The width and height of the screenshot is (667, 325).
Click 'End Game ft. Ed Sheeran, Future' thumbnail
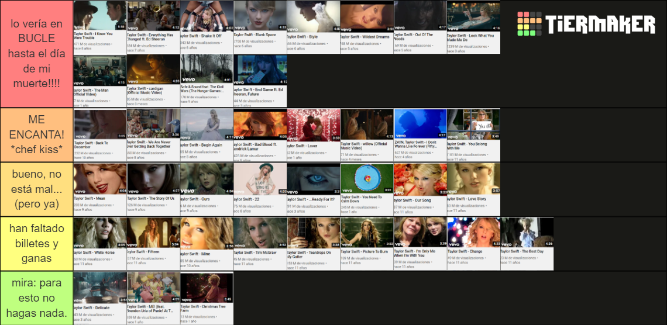(260, 81)
